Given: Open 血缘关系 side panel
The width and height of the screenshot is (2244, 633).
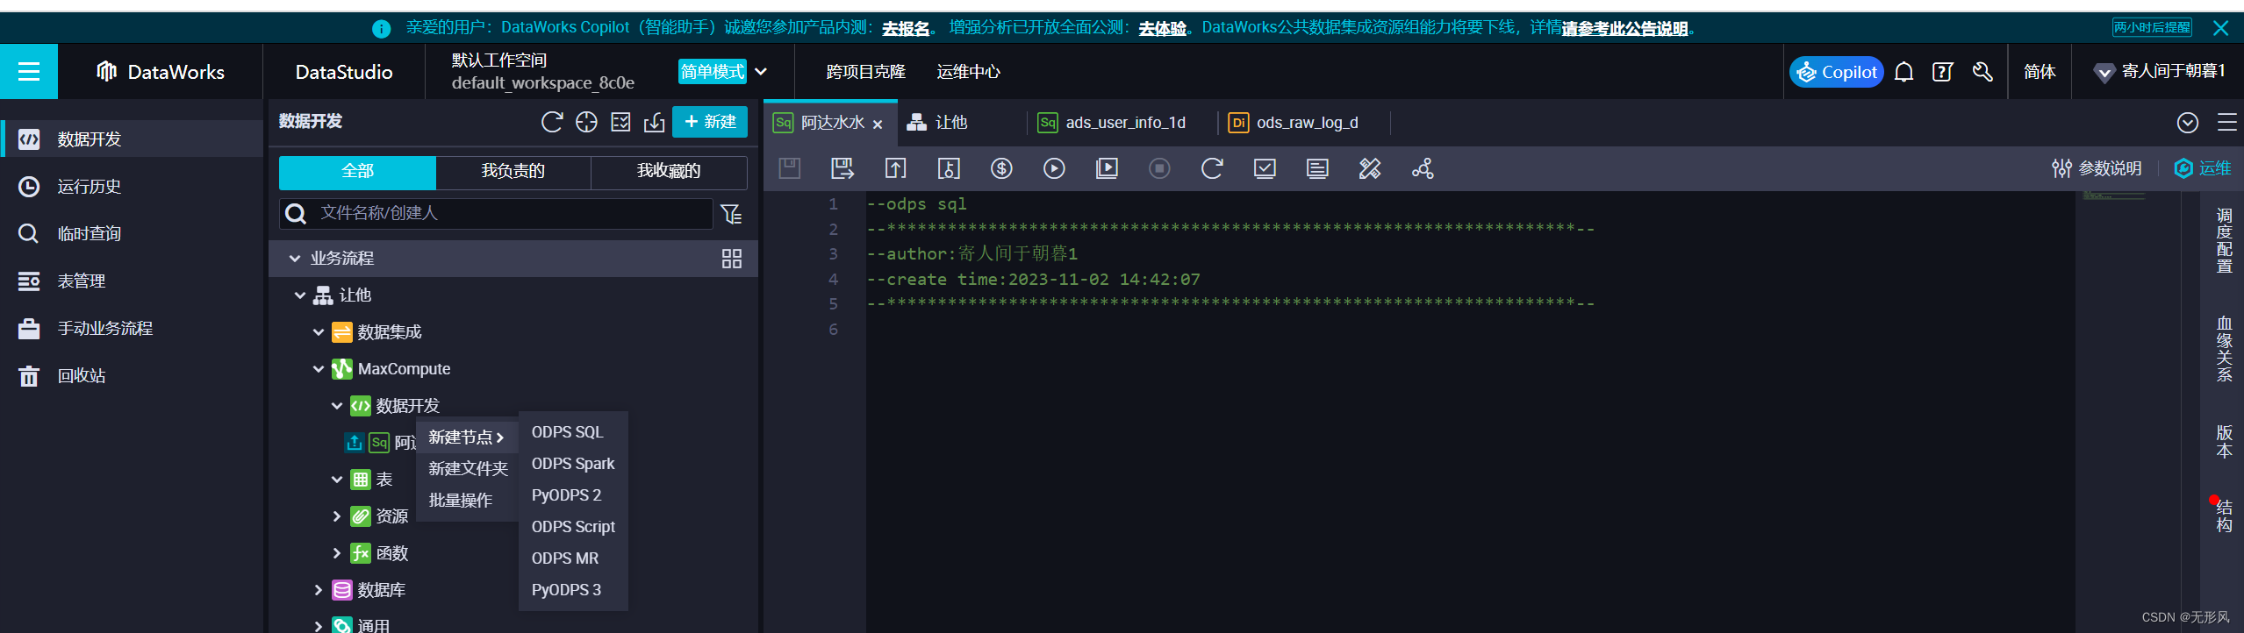Looking at the screenshot, I should coord(2224,349).
